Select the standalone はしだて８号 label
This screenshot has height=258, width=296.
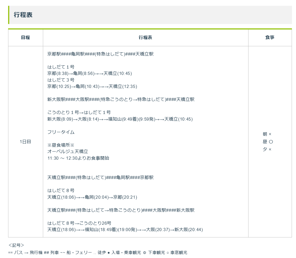click(x=61, y=191)
